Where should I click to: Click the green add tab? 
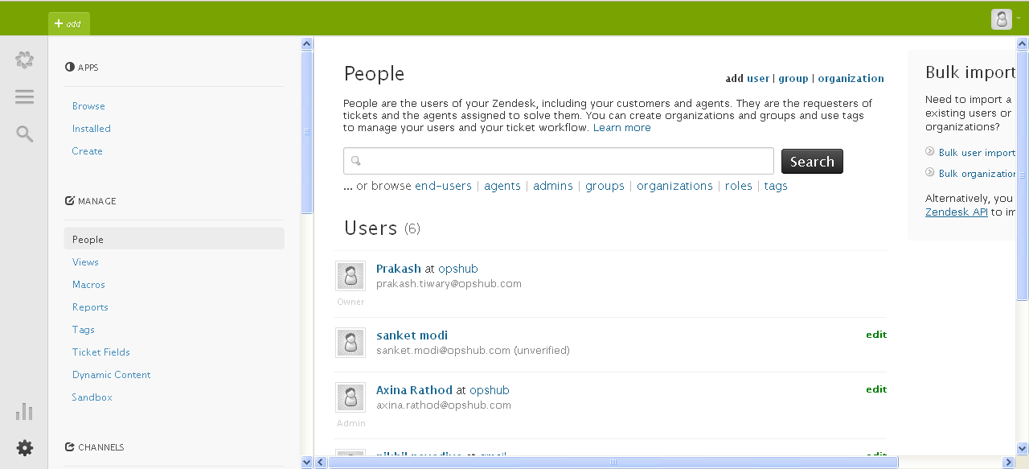(x=68, y=23)
